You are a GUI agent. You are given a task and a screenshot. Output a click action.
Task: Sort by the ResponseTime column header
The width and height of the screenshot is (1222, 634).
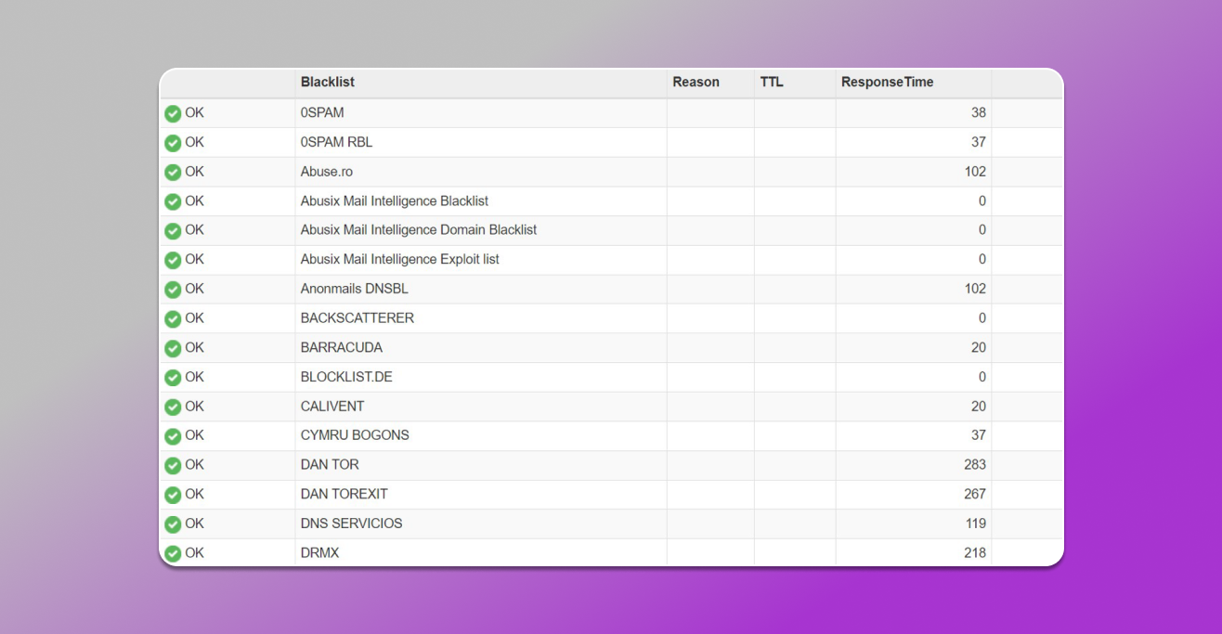[x=887, y=82]
